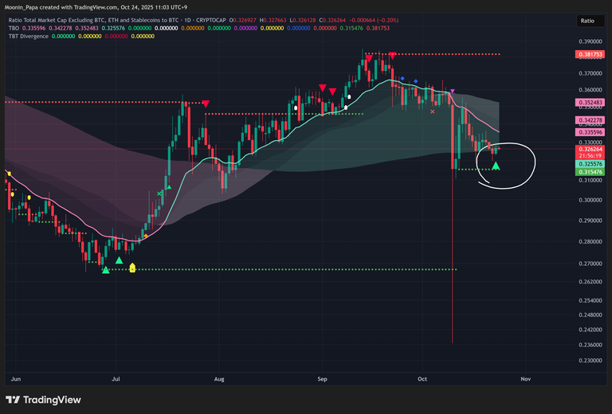Click the Jul label on time axis
This screenshot has height=414, width=612.
click(x=117, y=380)
